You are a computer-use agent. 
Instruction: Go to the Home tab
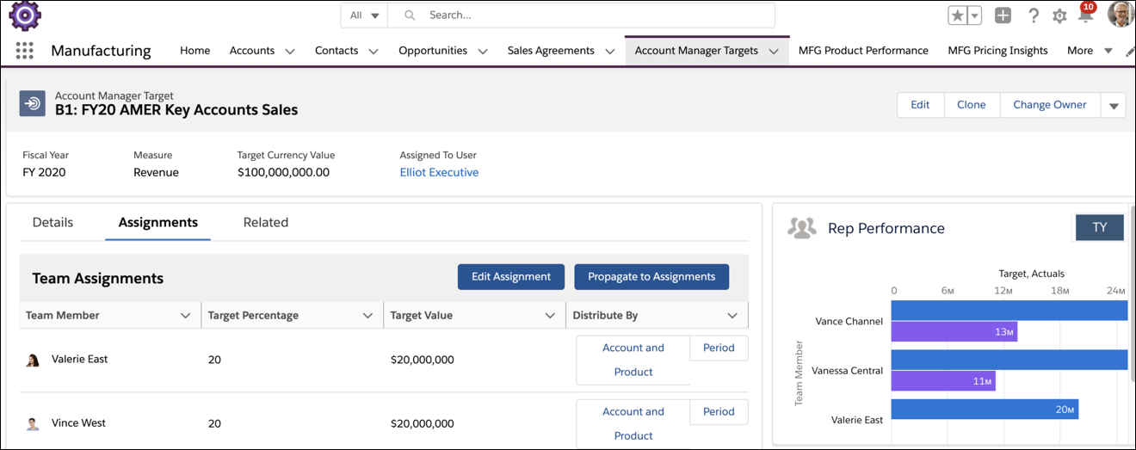coord(194,51)
